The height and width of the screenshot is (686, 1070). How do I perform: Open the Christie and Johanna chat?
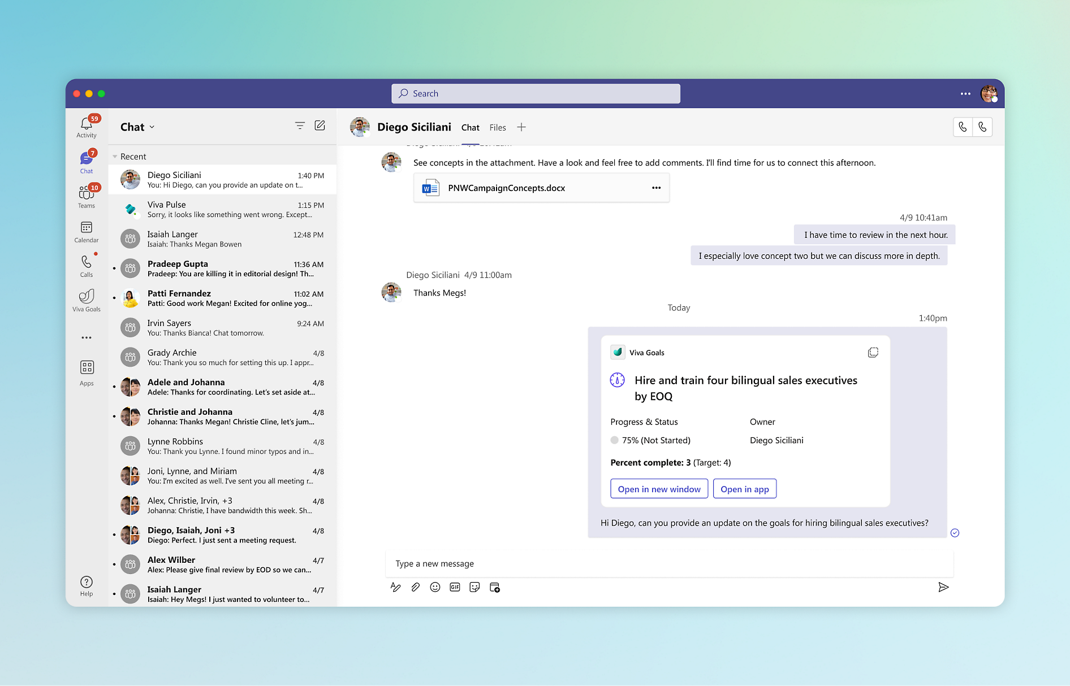pos(223,416)
